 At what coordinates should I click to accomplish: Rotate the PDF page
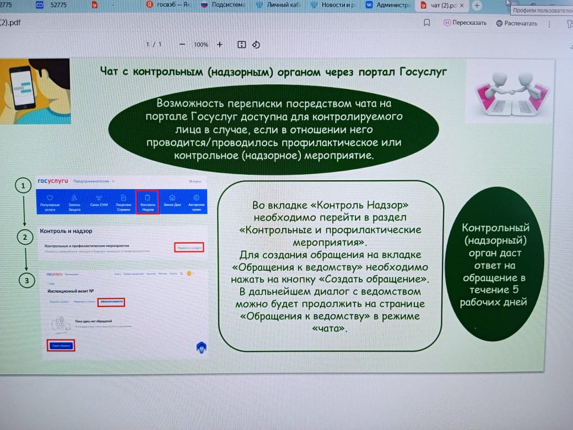[256, 45]
